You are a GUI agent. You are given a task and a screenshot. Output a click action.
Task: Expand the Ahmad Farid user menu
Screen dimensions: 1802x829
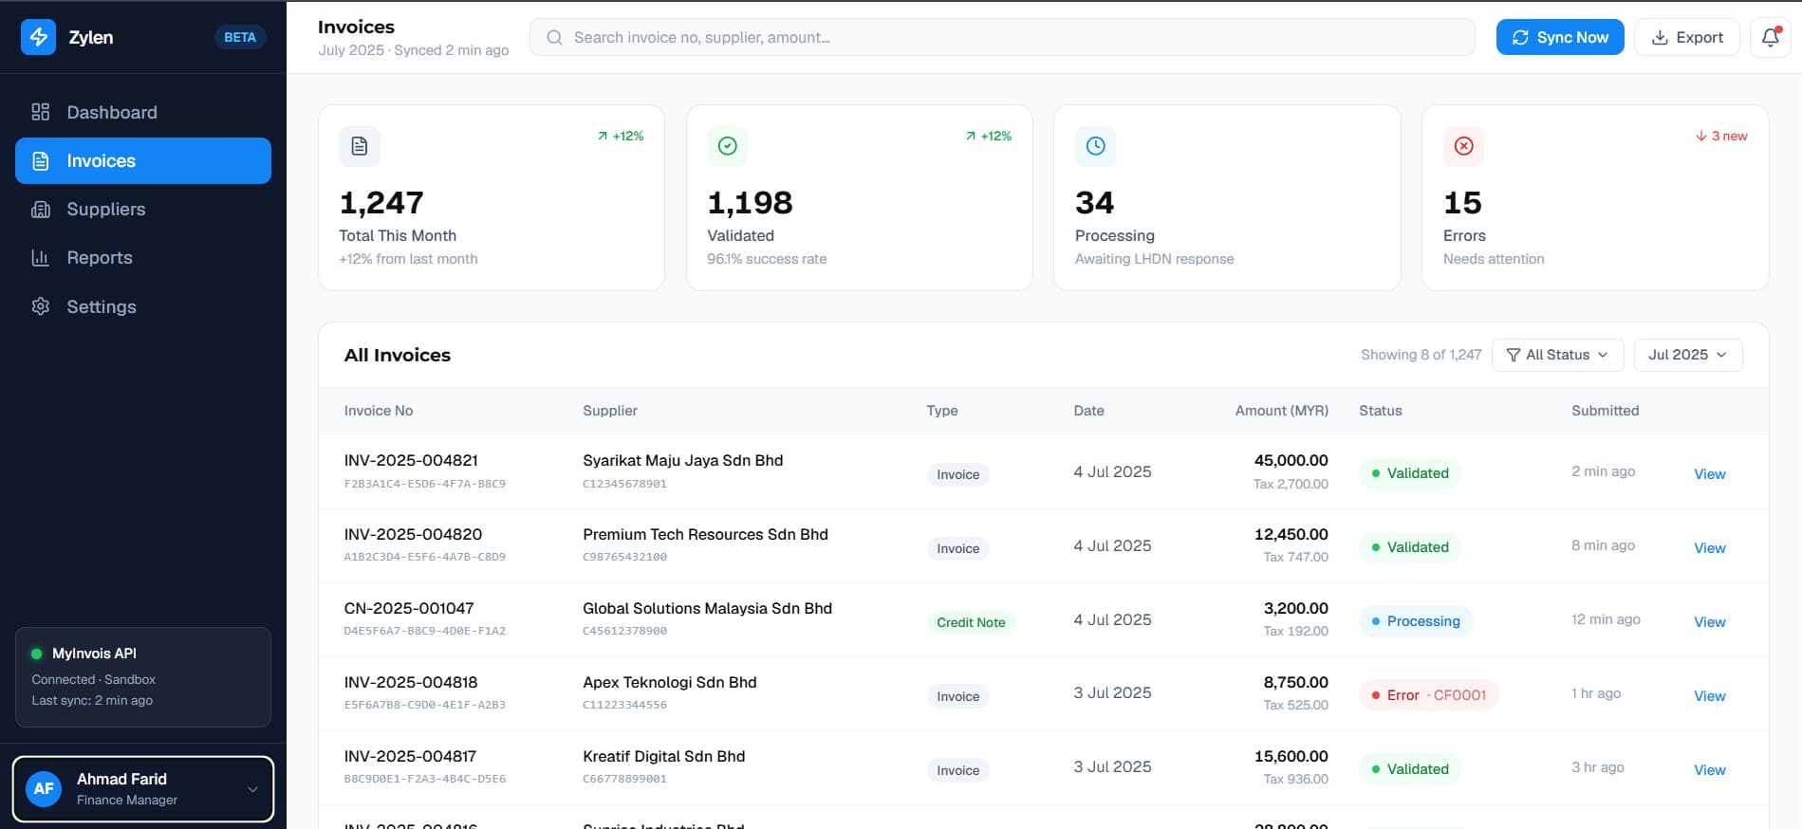(x=143, y=789)
